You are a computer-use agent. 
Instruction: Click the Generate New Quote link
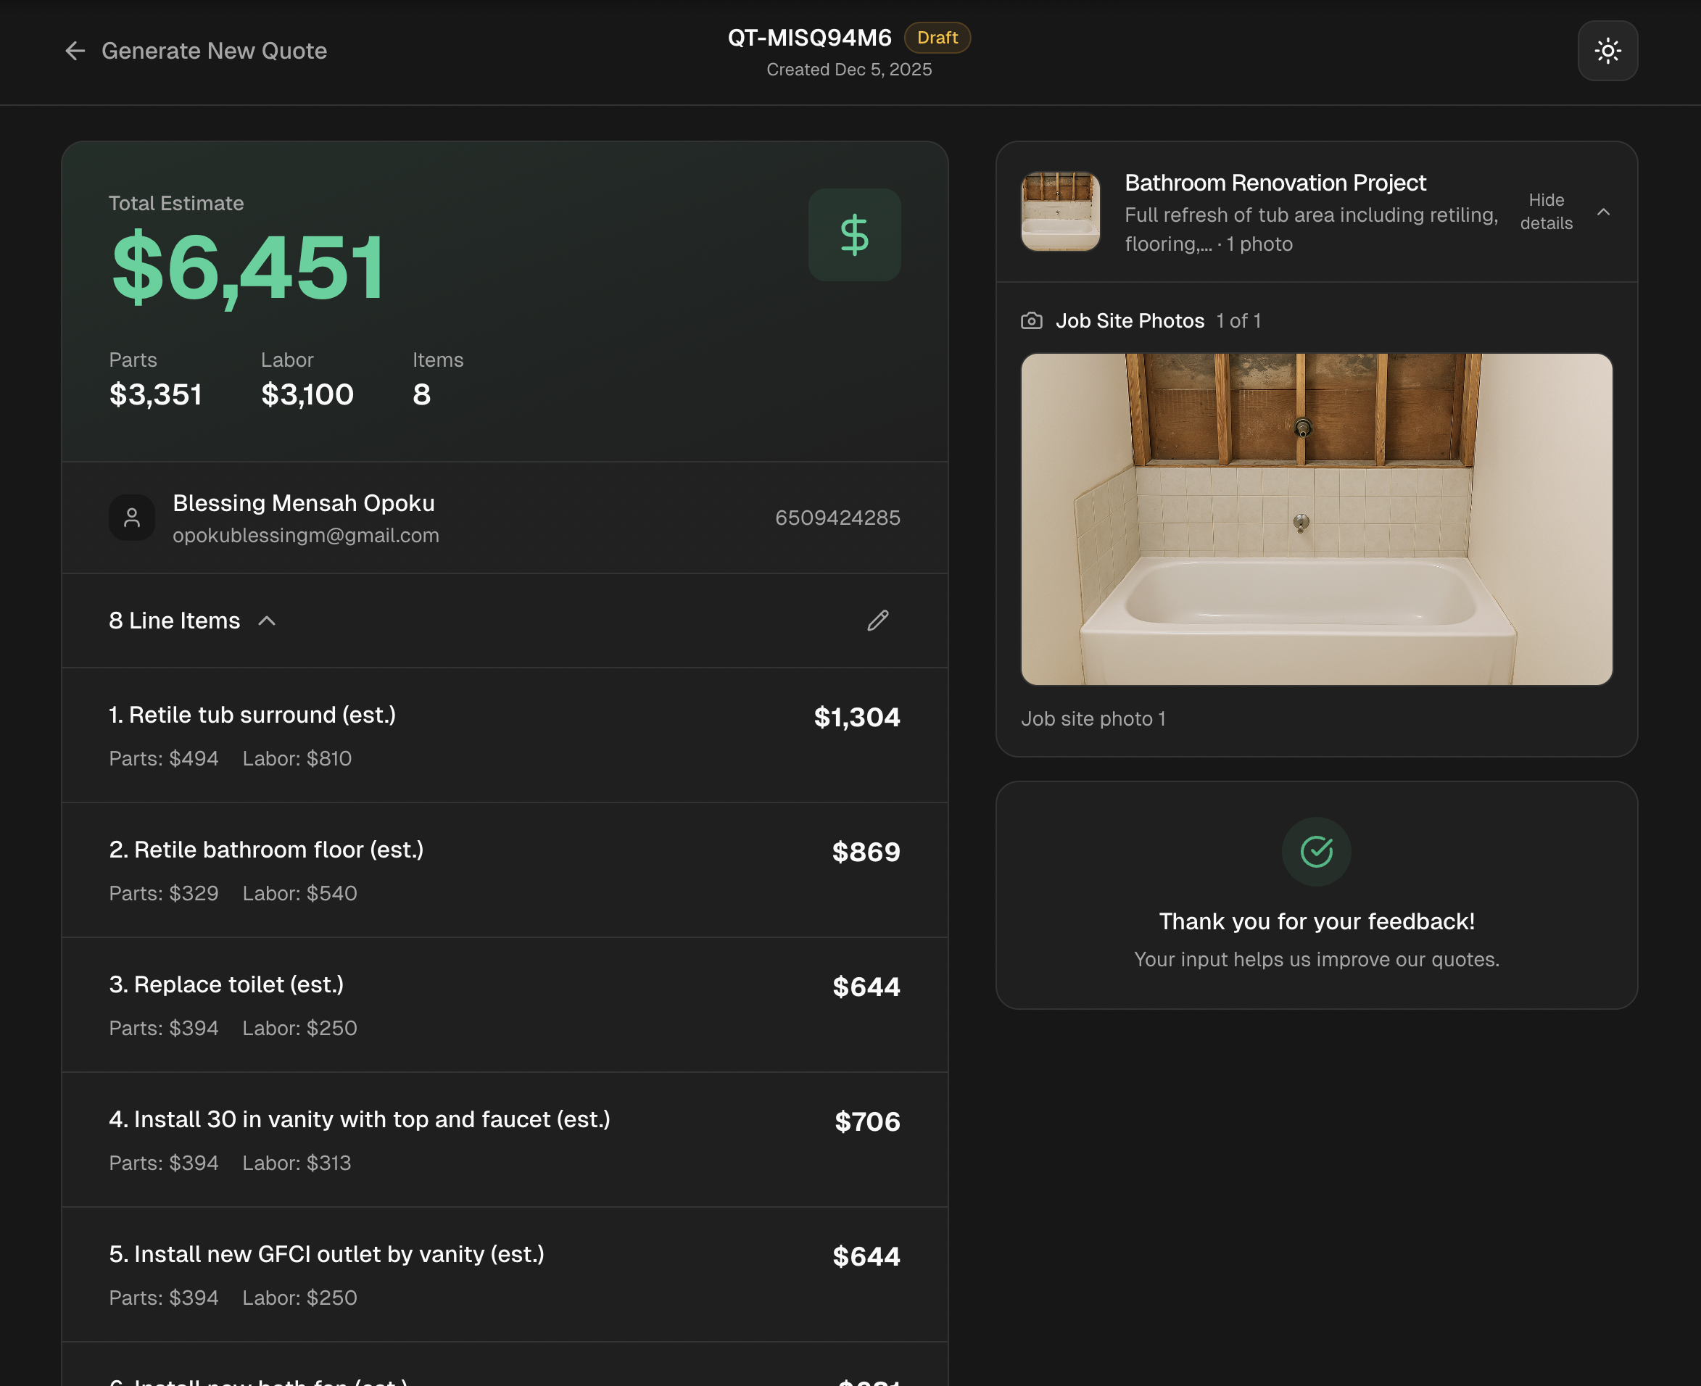tap(214, 51)
